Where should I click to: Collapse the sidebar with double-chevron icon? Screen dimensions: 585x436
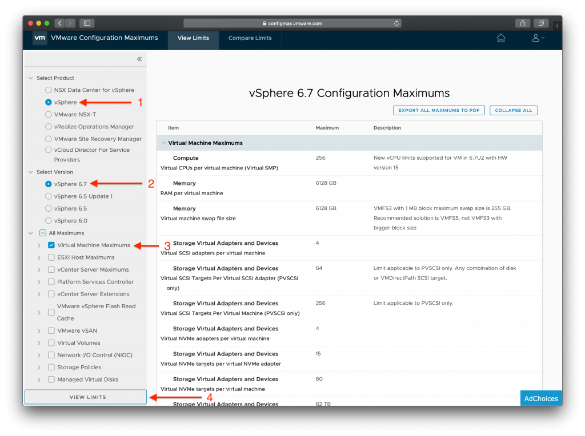coord(139,59)
